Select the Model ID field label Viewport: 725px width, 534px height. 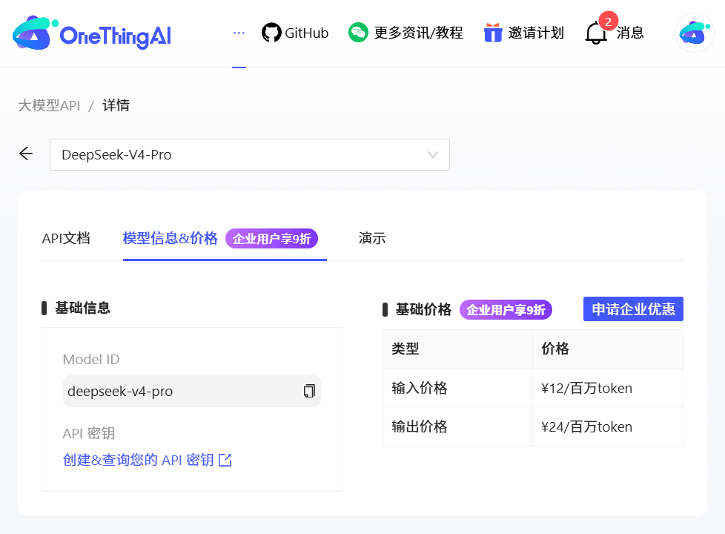[x=91, y=359]
